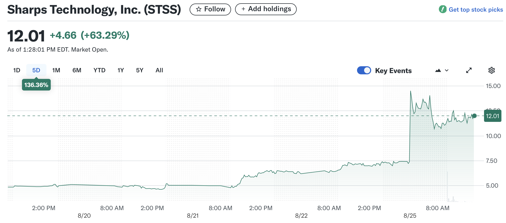The height and width of the screenshot is (223, 506).
Task: Open chart settings gear icon
Action: click(x=491, y=70)
